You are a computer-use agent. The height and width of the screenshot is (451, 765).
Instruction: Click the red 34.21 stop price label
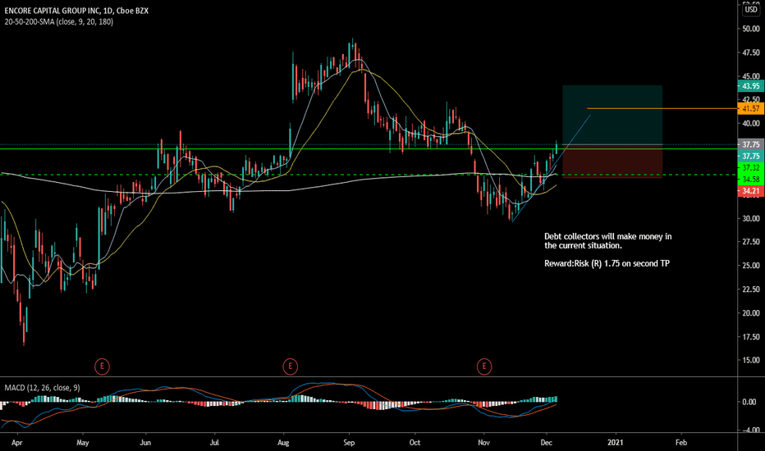(750, 191)
